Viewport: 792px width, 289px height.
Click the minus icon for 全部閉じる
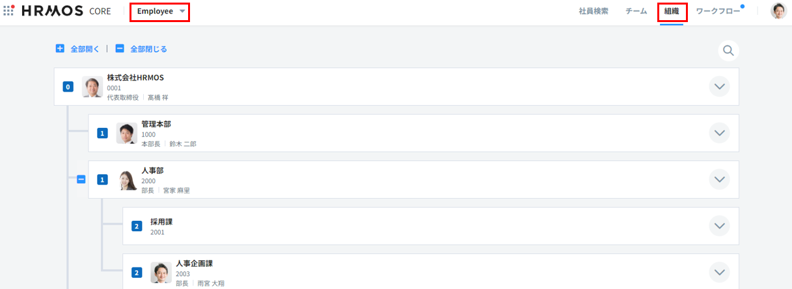tap(120, 49)
